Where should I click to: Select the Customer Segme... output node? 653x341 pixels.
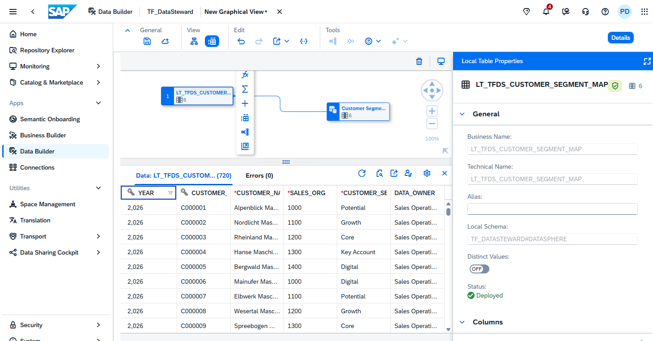pyautogui.click(x=358, y=111)
